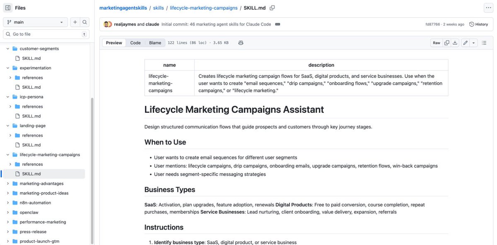
Task: Download raw file icon
Action: (455, 43)
